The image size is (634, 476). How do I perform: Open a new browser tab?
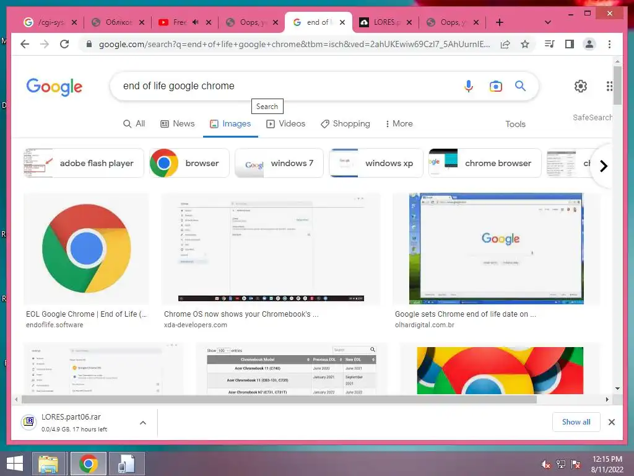pos(500,22)
